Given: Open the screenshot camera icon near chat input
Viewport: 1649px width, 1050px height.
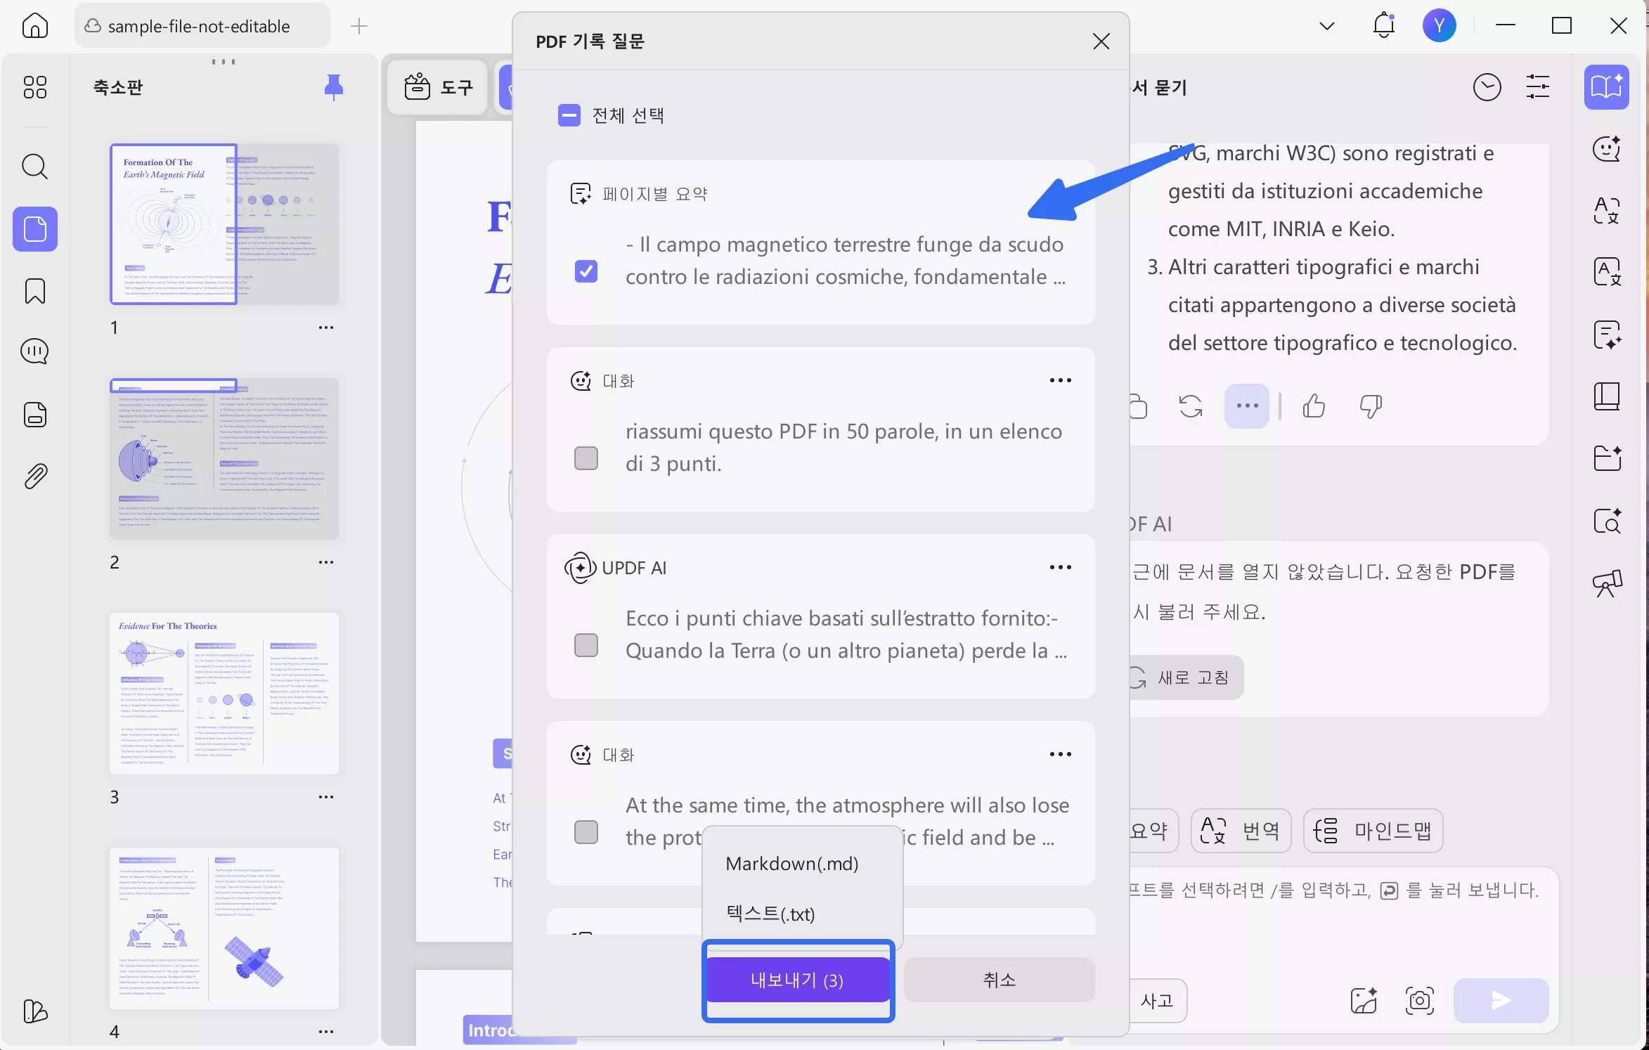Looking at the screenshot, I should (x=1421, y=1000).
